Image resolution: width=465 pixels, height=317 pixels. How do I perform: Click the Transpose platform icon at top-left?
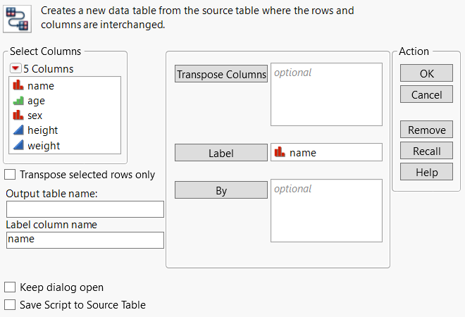(16, 18)
